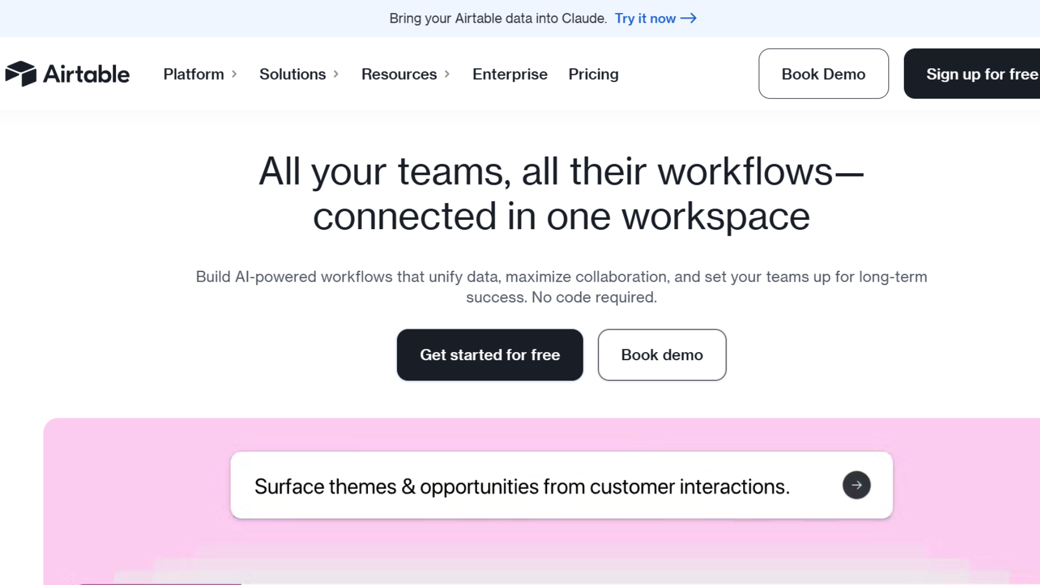Click the Book Demo header button
Viewport: 1040px width, 585px height.
coord(823,74)
